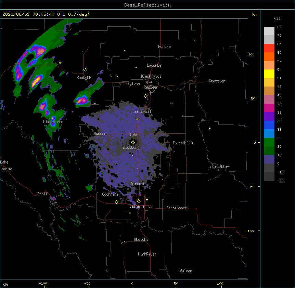Click the HighRiver town label
Viewport: 295px width, 288px height.
tap(147, 254)
